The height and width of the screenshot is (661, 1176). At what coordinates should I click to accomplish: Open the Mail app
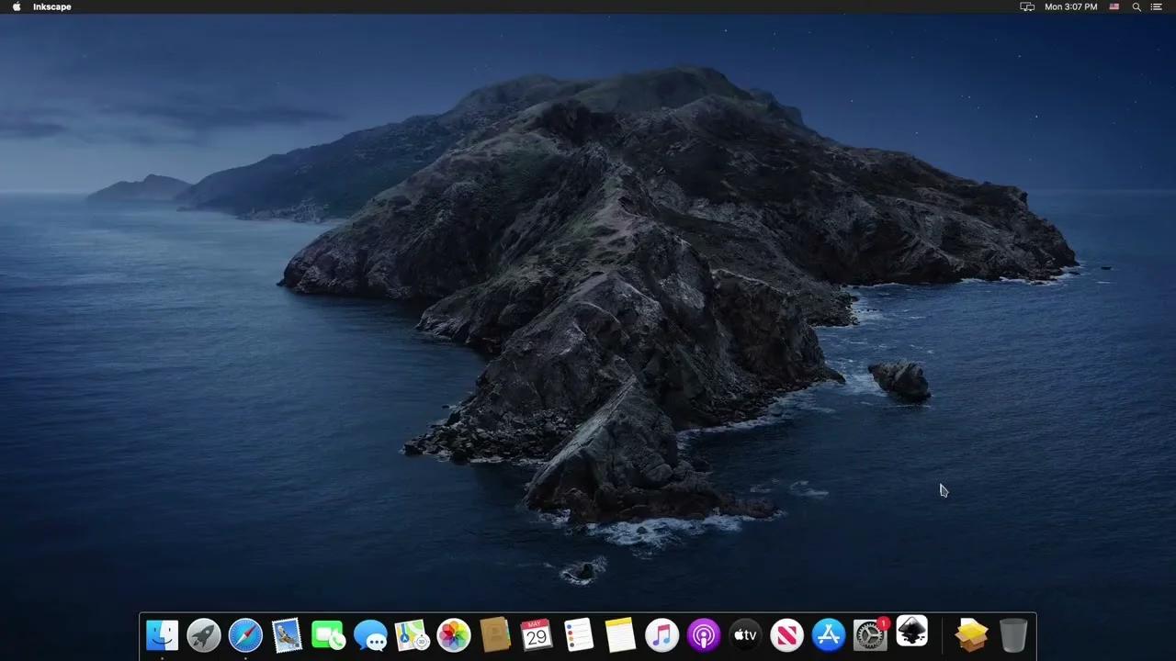[x=287, y=633]
